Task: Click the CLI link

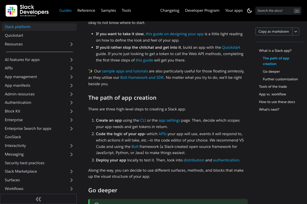Action: point(143,120)
